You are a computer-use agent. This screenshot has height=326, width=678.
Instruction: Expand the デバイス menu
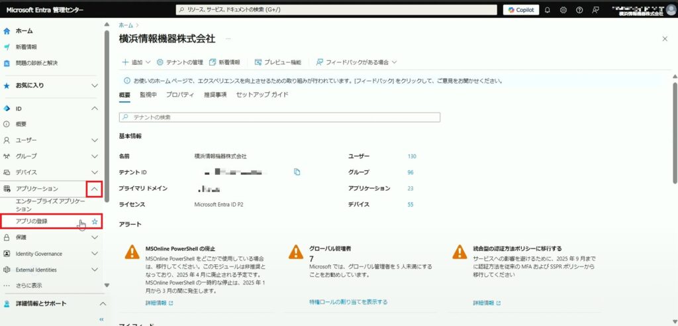(95, 172)
